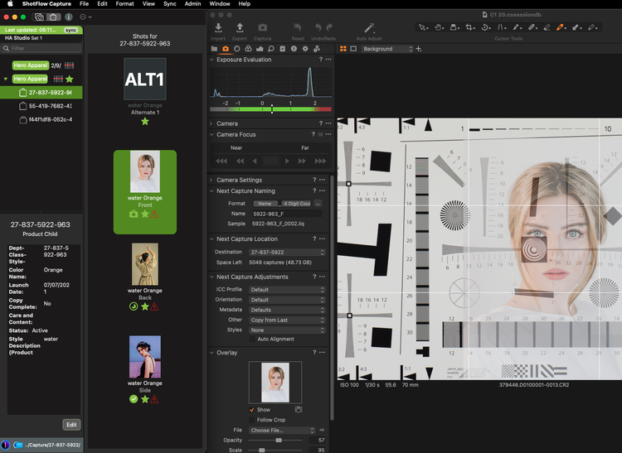Select the orange-highlighted brush cursor tool
The width and height of the screenshot is (622, 453).
click(x=560, y=27)
